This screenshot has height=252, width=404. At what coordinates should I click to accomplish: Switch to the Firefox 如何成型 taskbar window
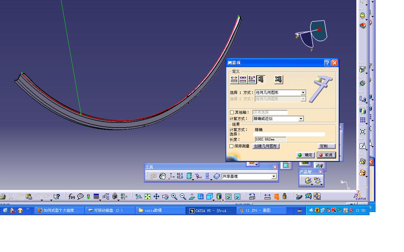60,210
